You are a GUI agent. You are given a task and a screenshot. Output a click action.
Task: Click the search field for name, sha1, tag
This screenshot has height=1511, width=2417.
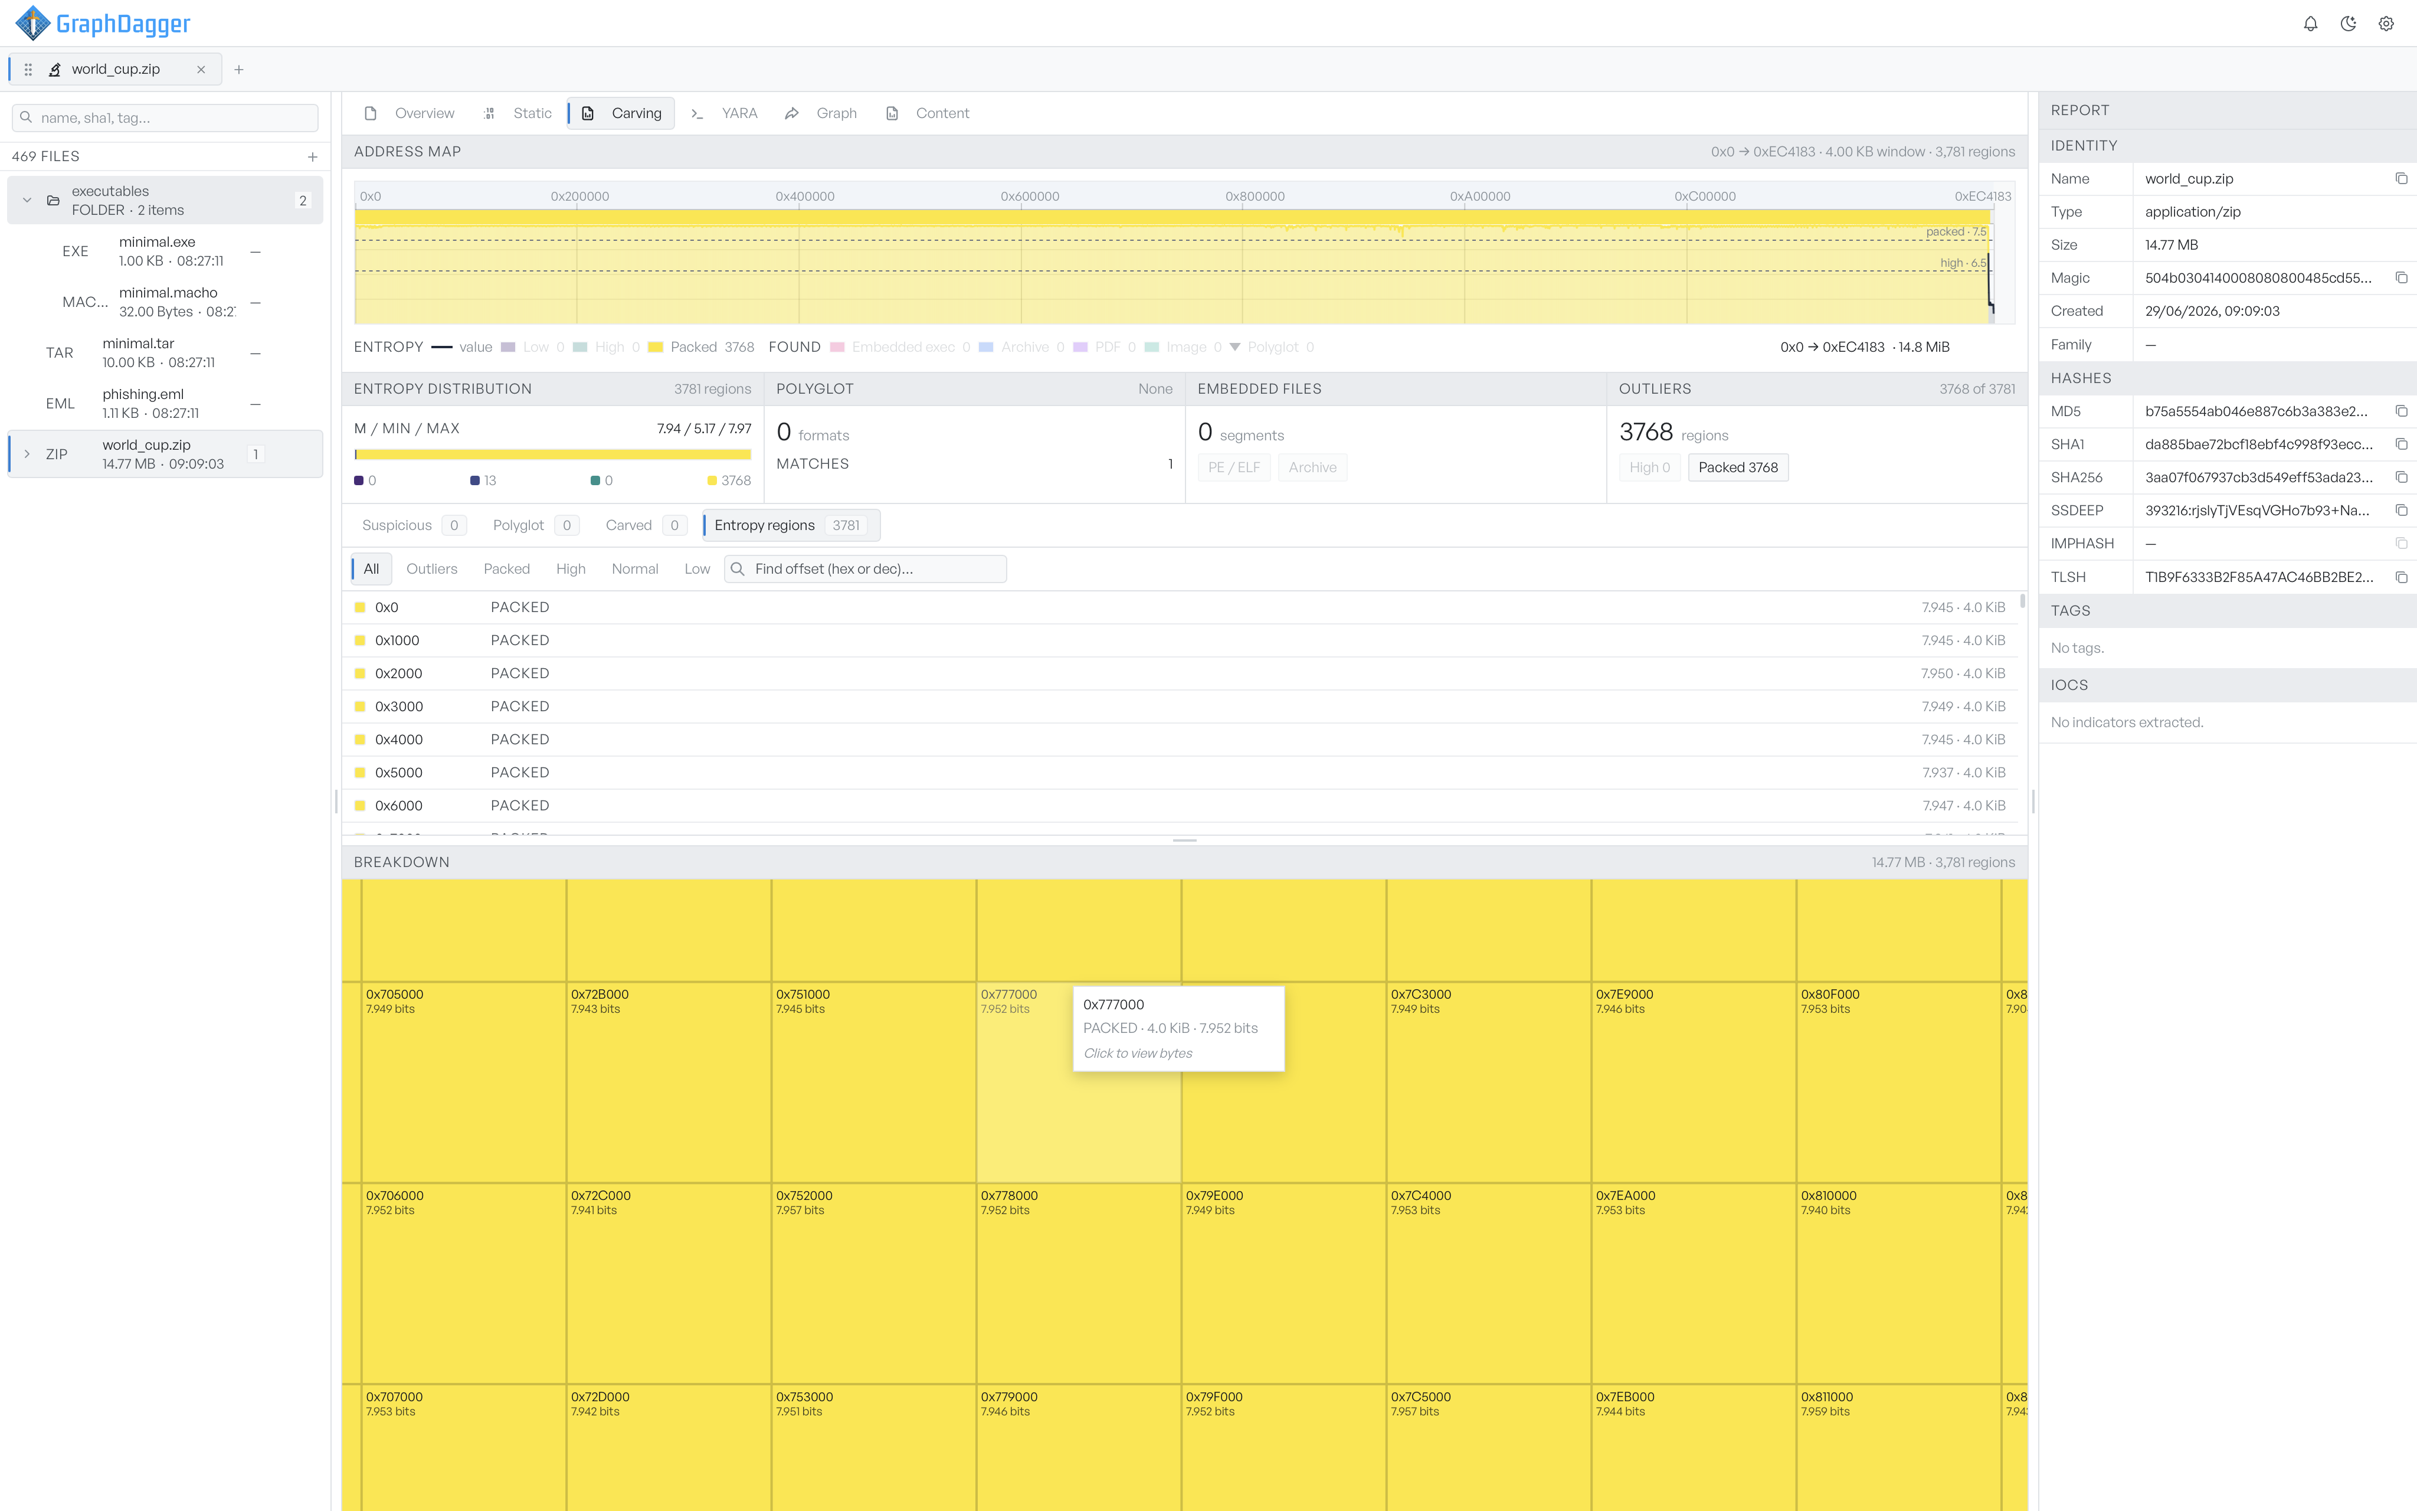tap(165, 118)
